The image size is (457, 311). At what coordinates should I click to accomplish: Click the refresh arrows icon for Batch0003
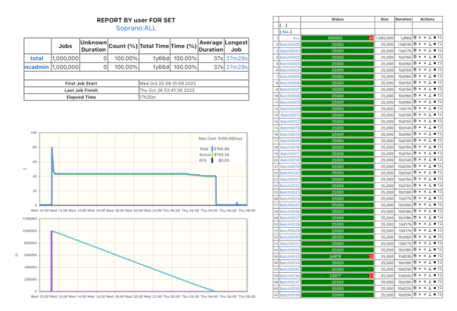[440, 64]
